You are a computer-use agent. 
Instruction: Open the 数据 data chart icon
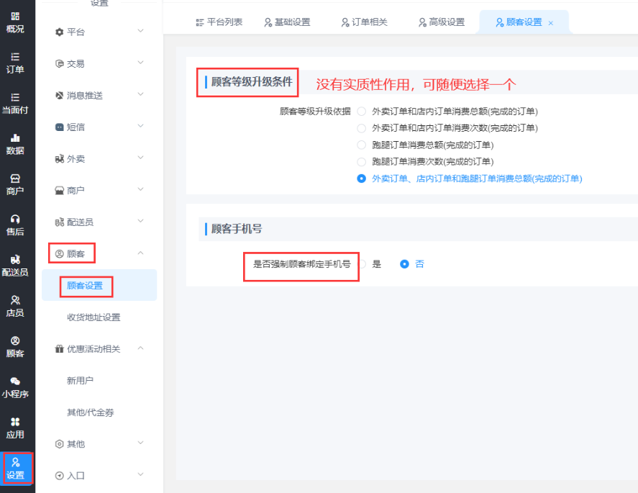(x=15, y=143)
